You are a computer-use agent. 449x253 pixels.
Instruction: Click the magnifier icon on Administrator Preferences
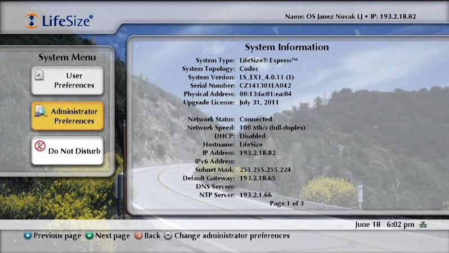[41, 111]
